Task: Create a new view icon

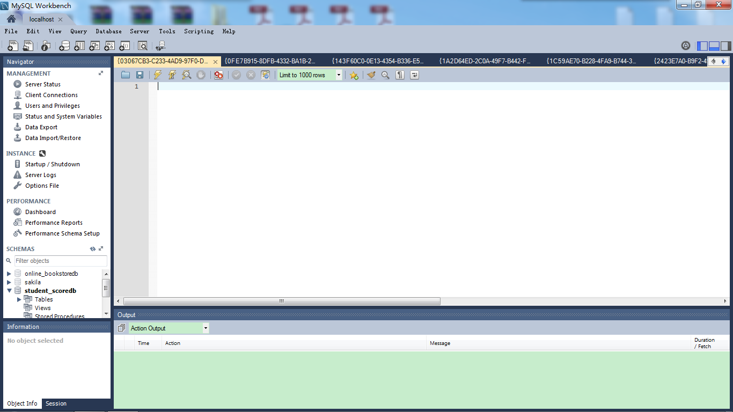Action: click(x=94, y=46)
